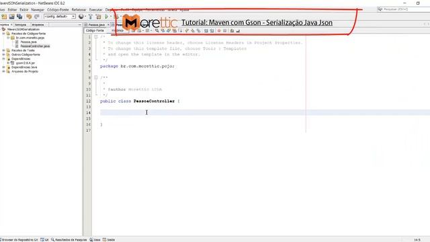Viewport: 430px width, 242px height.
Task: Click the red Start Macro Recording icon
Action: pyautogui.click(x=219, y=30)
